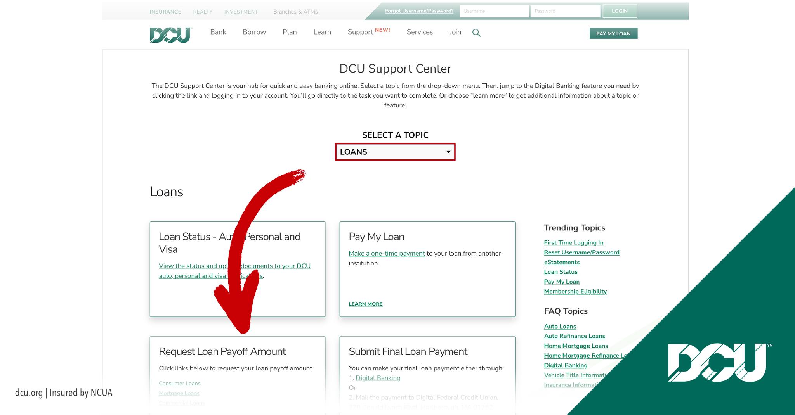Click the 'DCU Support Center' page heading

pyautogui.click(x=395, y=69)
